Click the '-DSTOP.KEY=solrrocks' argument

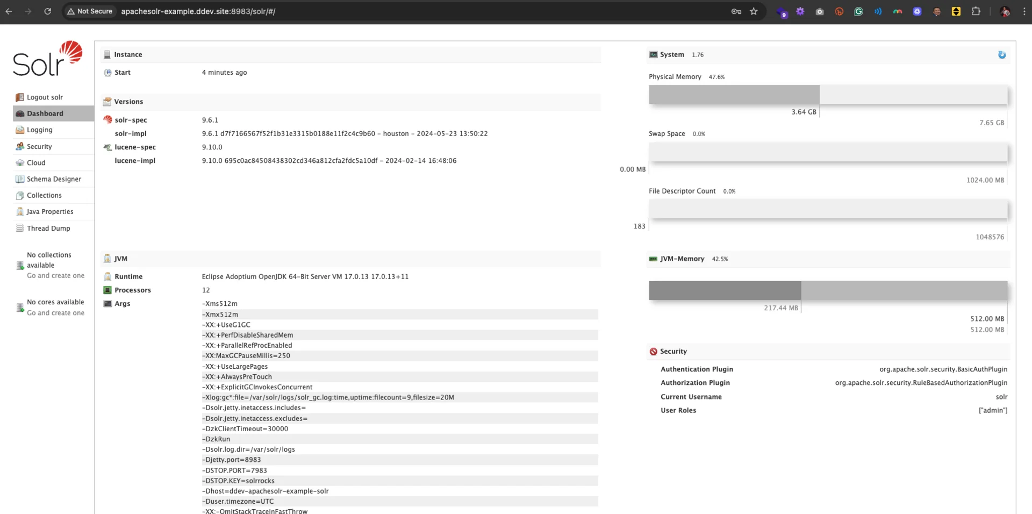(239, 481)
